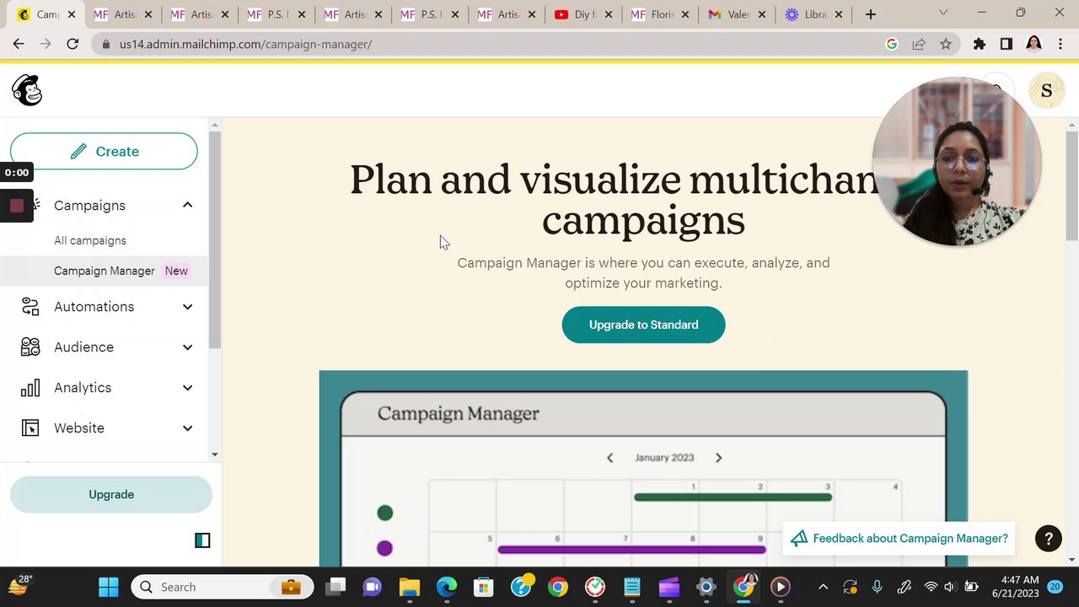The width and height of the screenshot is (1079, 607).
Task: Click the Create button
Action: (x=104, y=152)
